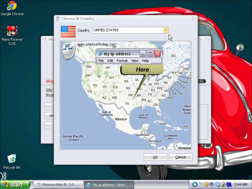Open the Notepad Help menu
252x189 pixels.
click(x=145, y=61)
